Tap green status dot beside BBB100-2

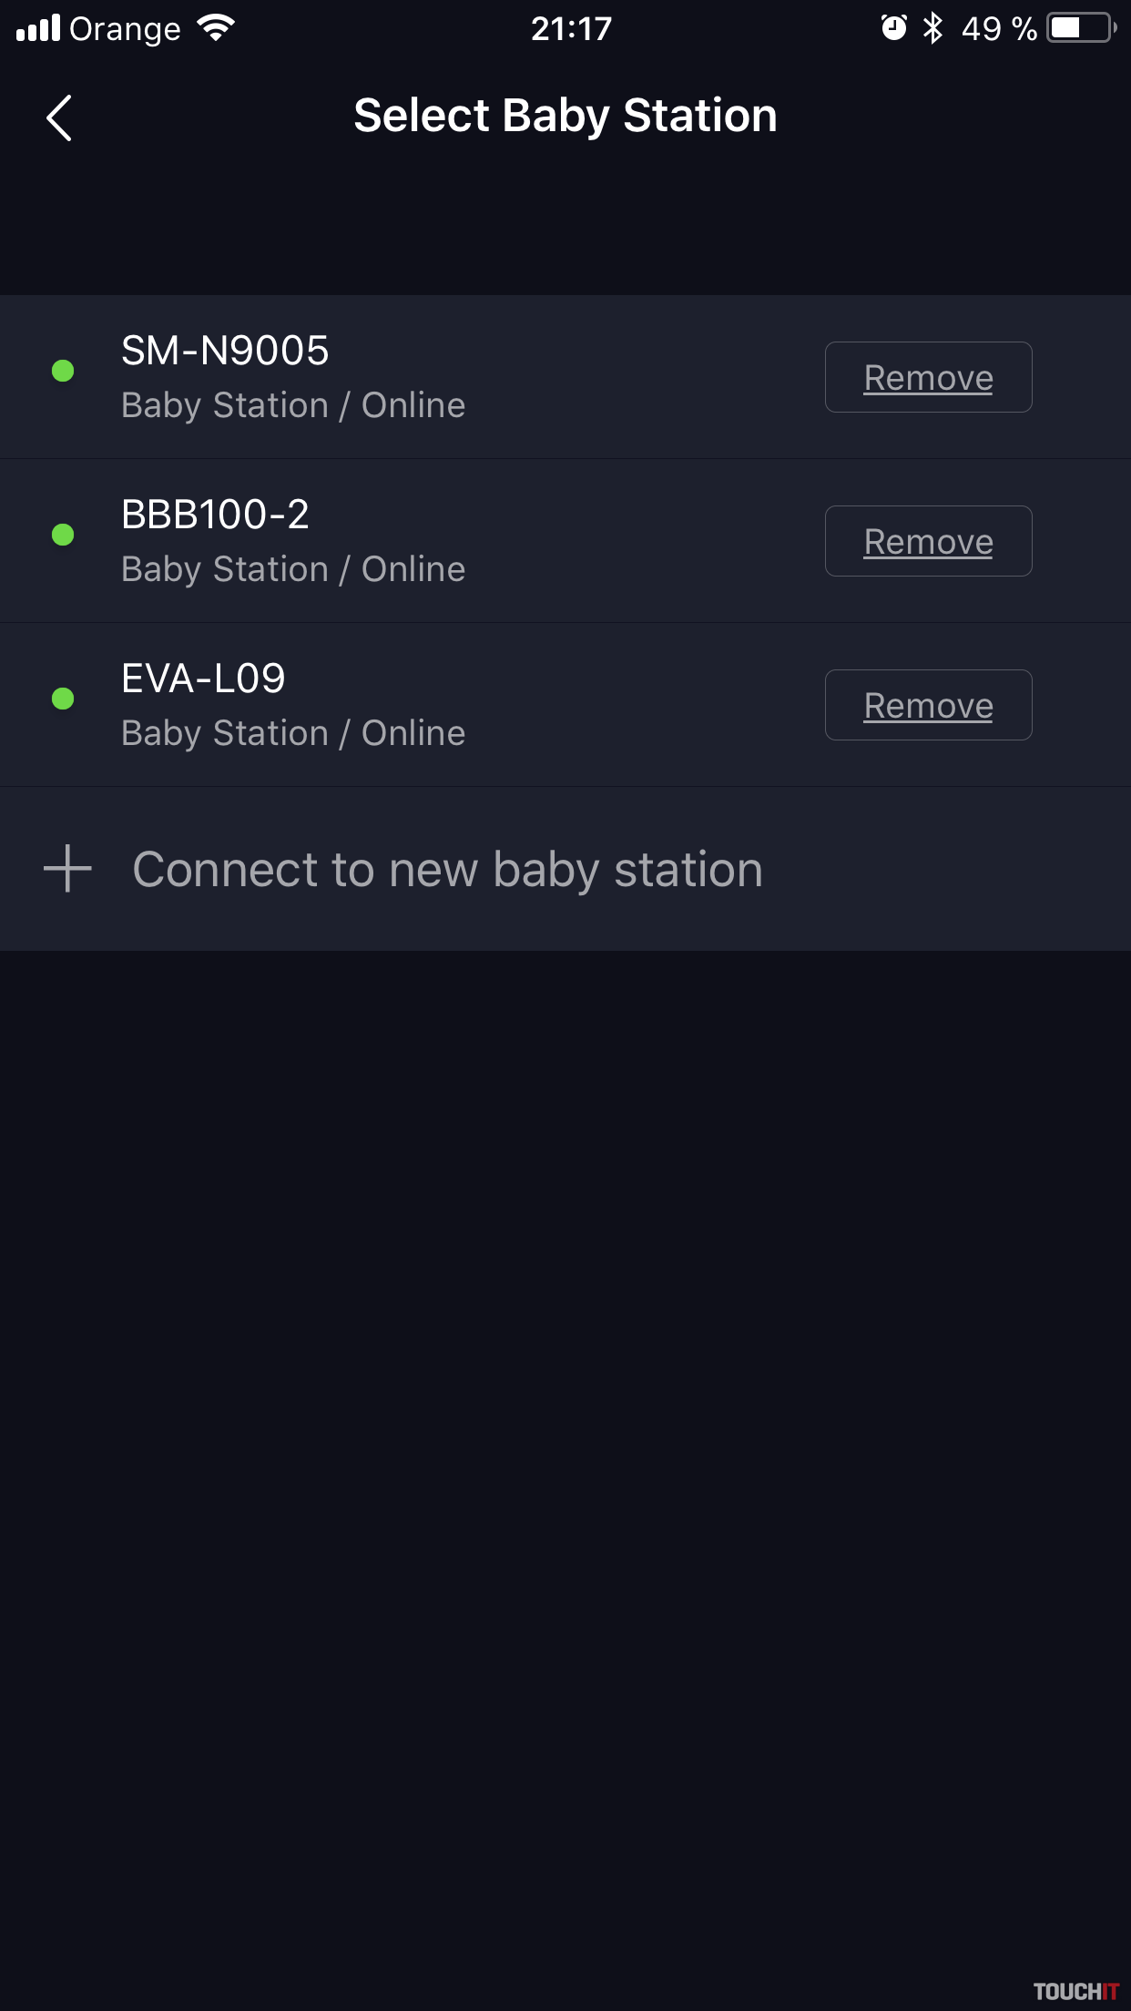pos(63,535)
